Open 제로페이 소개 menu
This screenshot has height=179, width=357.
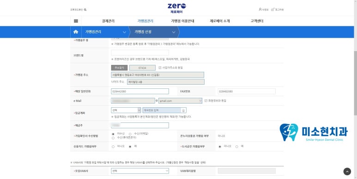click(220, 21)
